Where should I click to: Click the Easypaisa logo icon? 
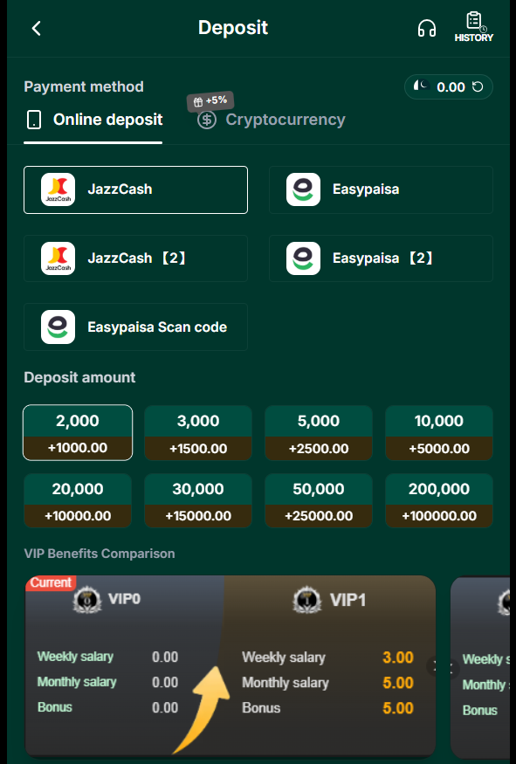303,189
